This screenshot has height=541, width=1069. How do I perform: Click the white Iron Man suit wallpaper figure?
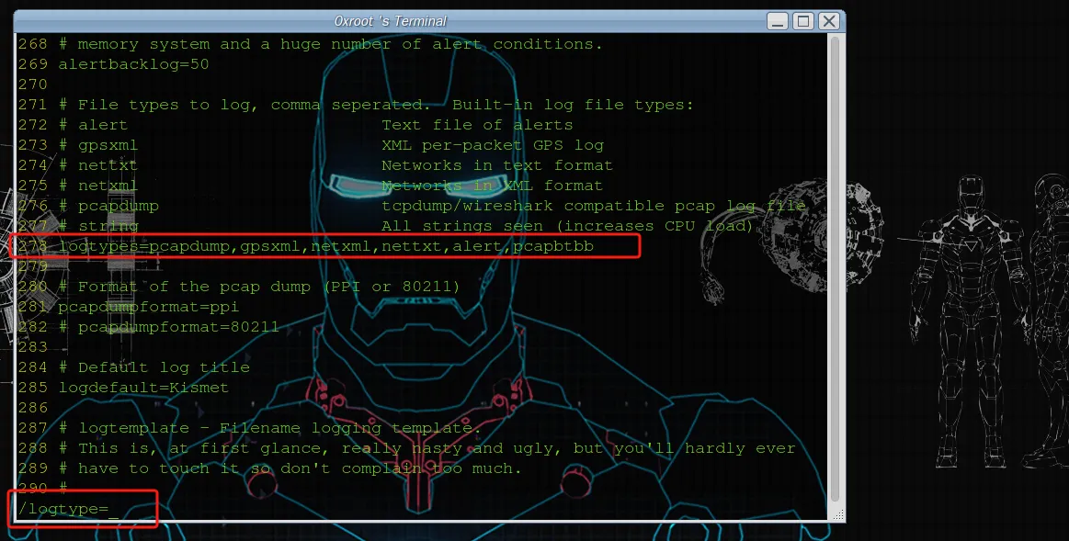970,321
